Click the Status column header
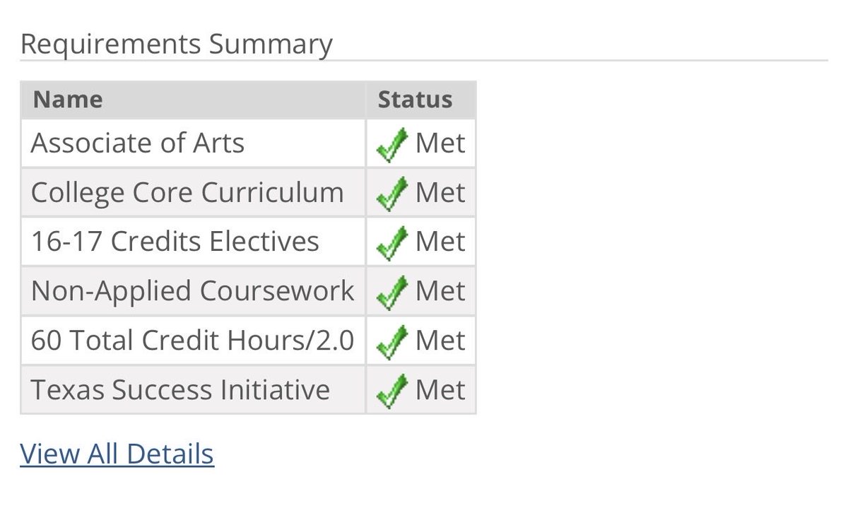 click(x=415, y=99)
